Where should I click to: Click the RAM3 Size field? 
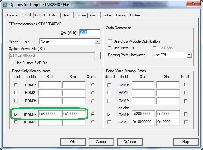click(168, 101)
